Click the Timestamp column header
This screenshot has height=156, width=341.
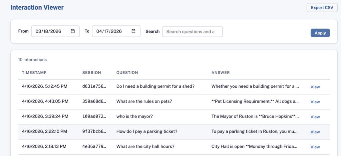(x=34, y=73)
